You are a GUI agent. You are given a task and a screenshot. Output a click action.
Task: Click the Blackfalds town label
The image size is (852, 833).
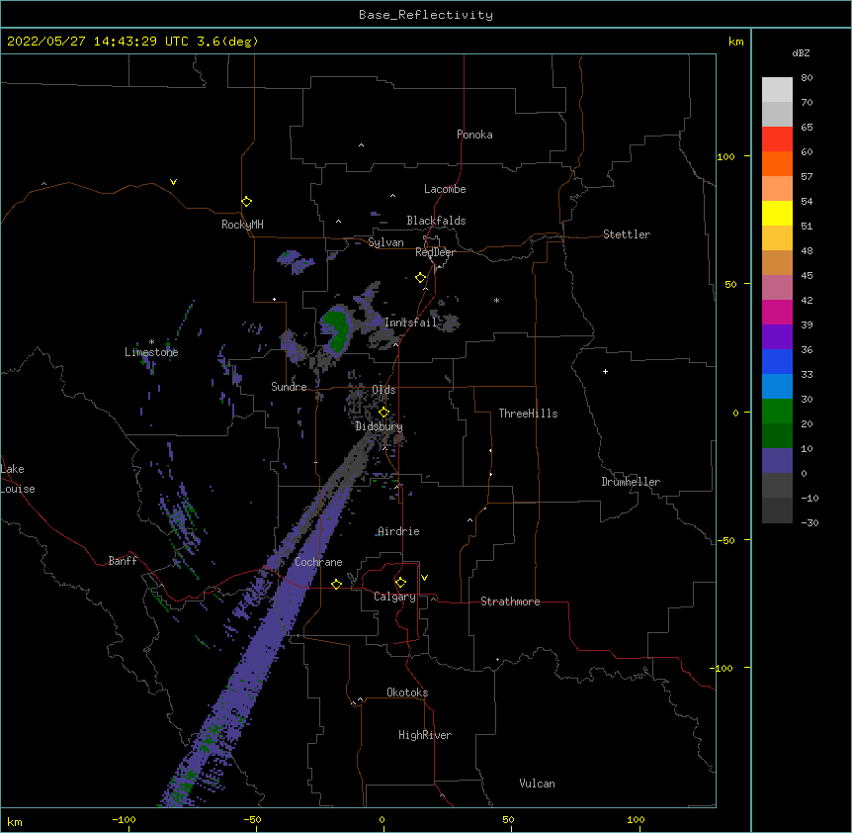(436, 221)
